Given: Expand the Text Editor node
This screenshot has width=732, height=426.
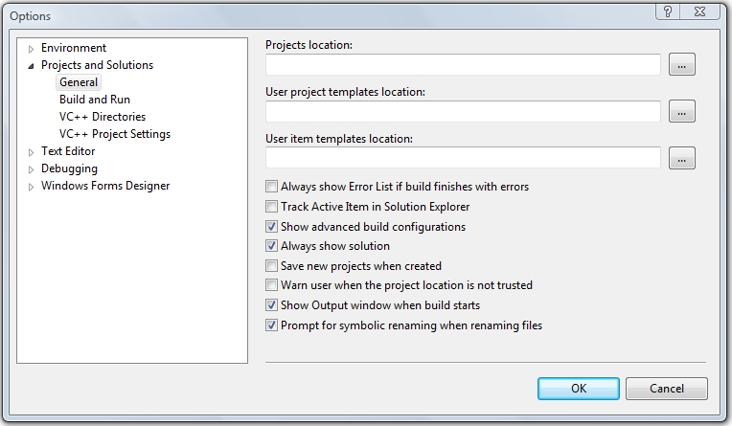Looking at the screenshot, I should [32, 152].
